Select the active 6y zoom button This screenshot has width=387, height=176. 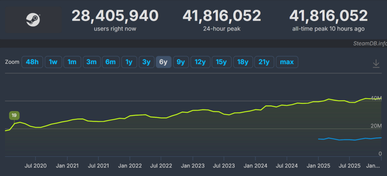click(164, 62)
